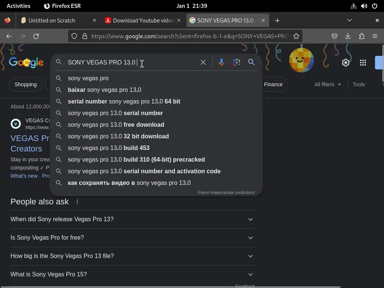The image size is (384, 288).
Task: Open the Activities overview
Action: [18, 6]
